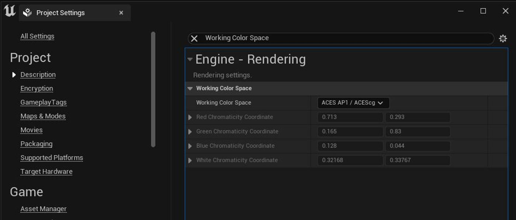Expand the Description settings section arrow
The width and height of the screenshot is (516, 220).
14,74
